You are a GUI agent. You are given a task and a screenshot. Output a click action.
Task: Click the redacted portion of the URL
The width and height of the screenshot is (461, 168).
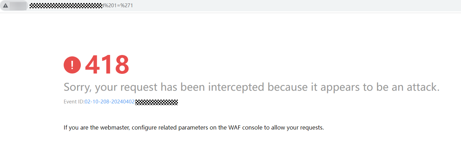pos(66,6)
